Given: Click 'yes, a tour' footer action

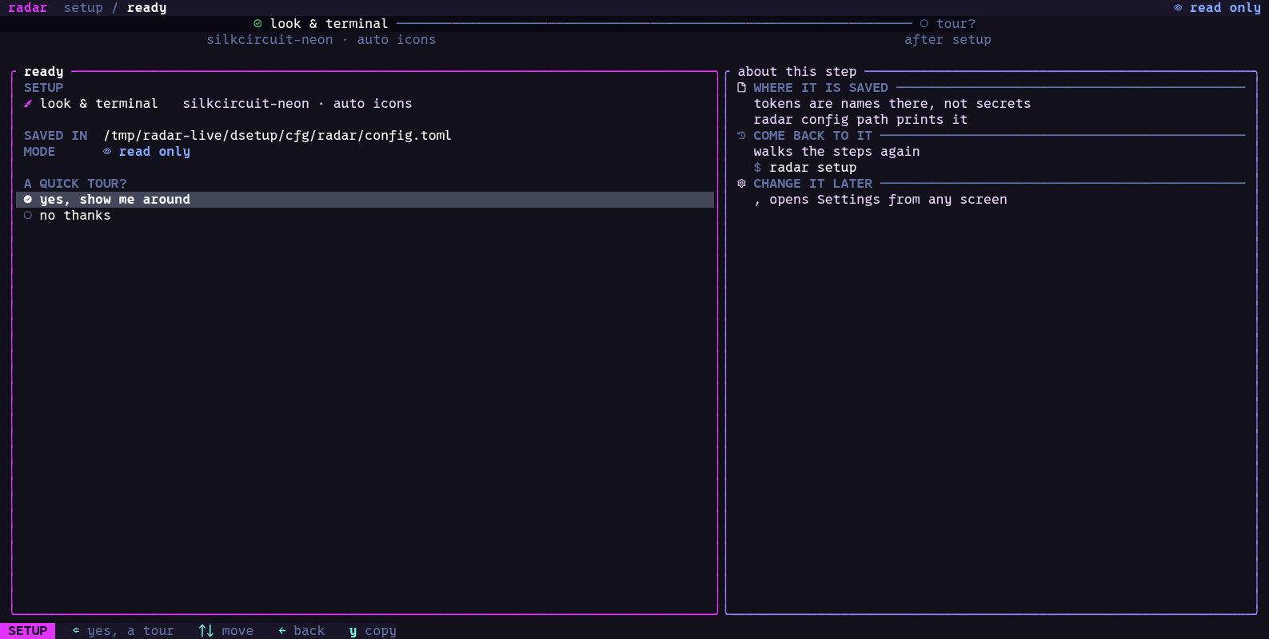Looking at the screenshot, I should coord(130,631).
